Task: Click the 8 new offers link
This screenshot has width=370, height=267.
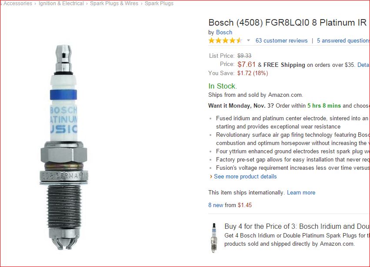Action: tap(216, 205)
